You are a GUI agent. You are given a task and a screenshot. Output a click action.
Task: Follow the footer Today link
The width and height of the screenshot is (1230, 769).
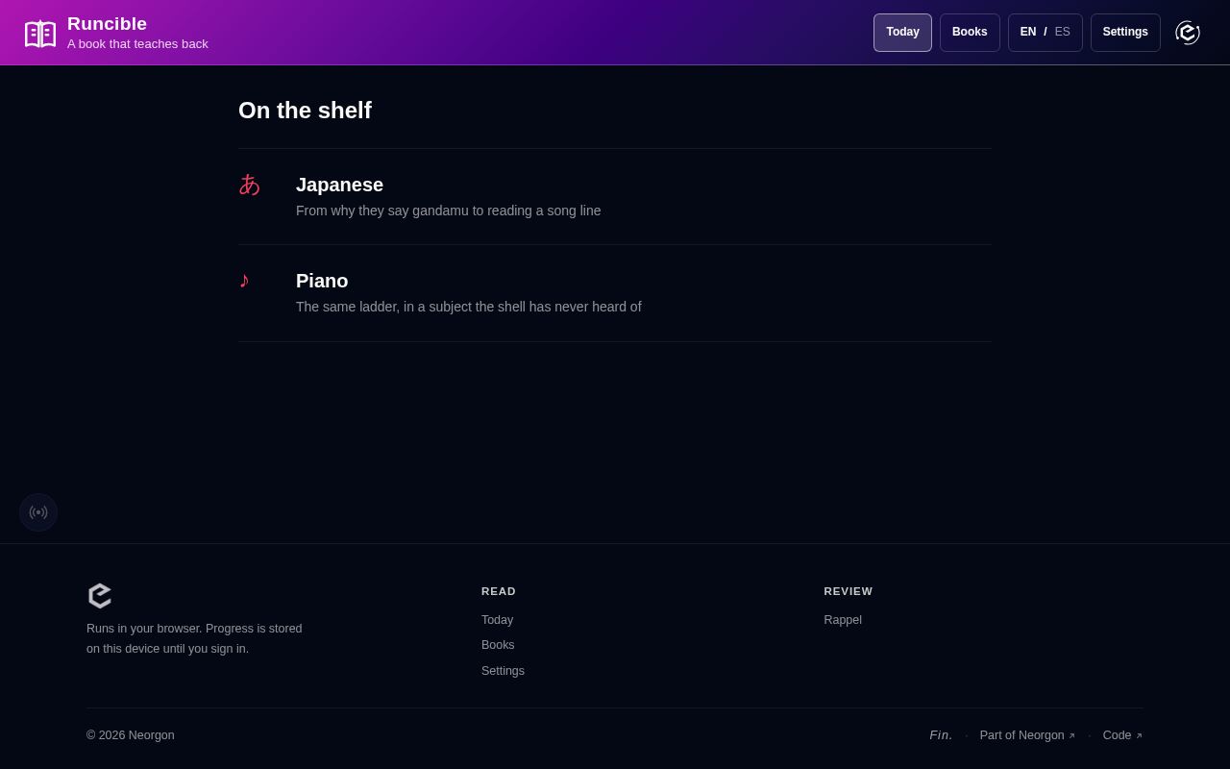(x=497, y=620)
